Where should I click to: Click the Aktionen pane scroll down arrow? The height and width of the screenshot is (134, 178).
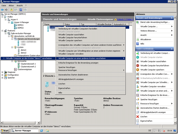pos(175,122)
